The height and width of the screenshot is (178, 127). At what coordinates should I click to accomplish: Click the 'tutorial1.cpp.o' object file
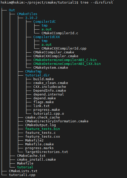(x=49, y=114)
